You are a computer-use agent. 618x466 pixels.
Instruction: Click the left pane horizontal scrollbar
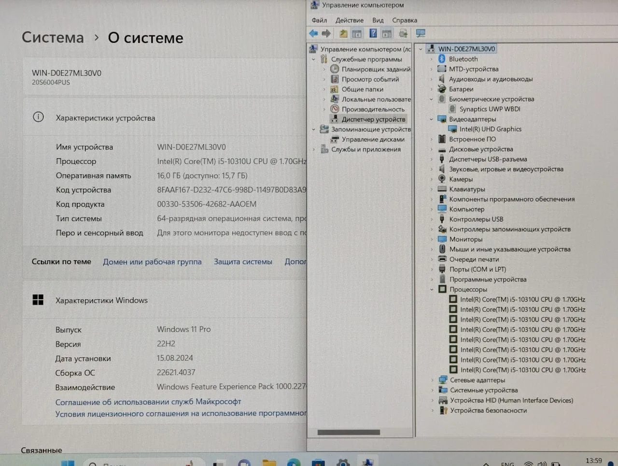click(349, 432)
